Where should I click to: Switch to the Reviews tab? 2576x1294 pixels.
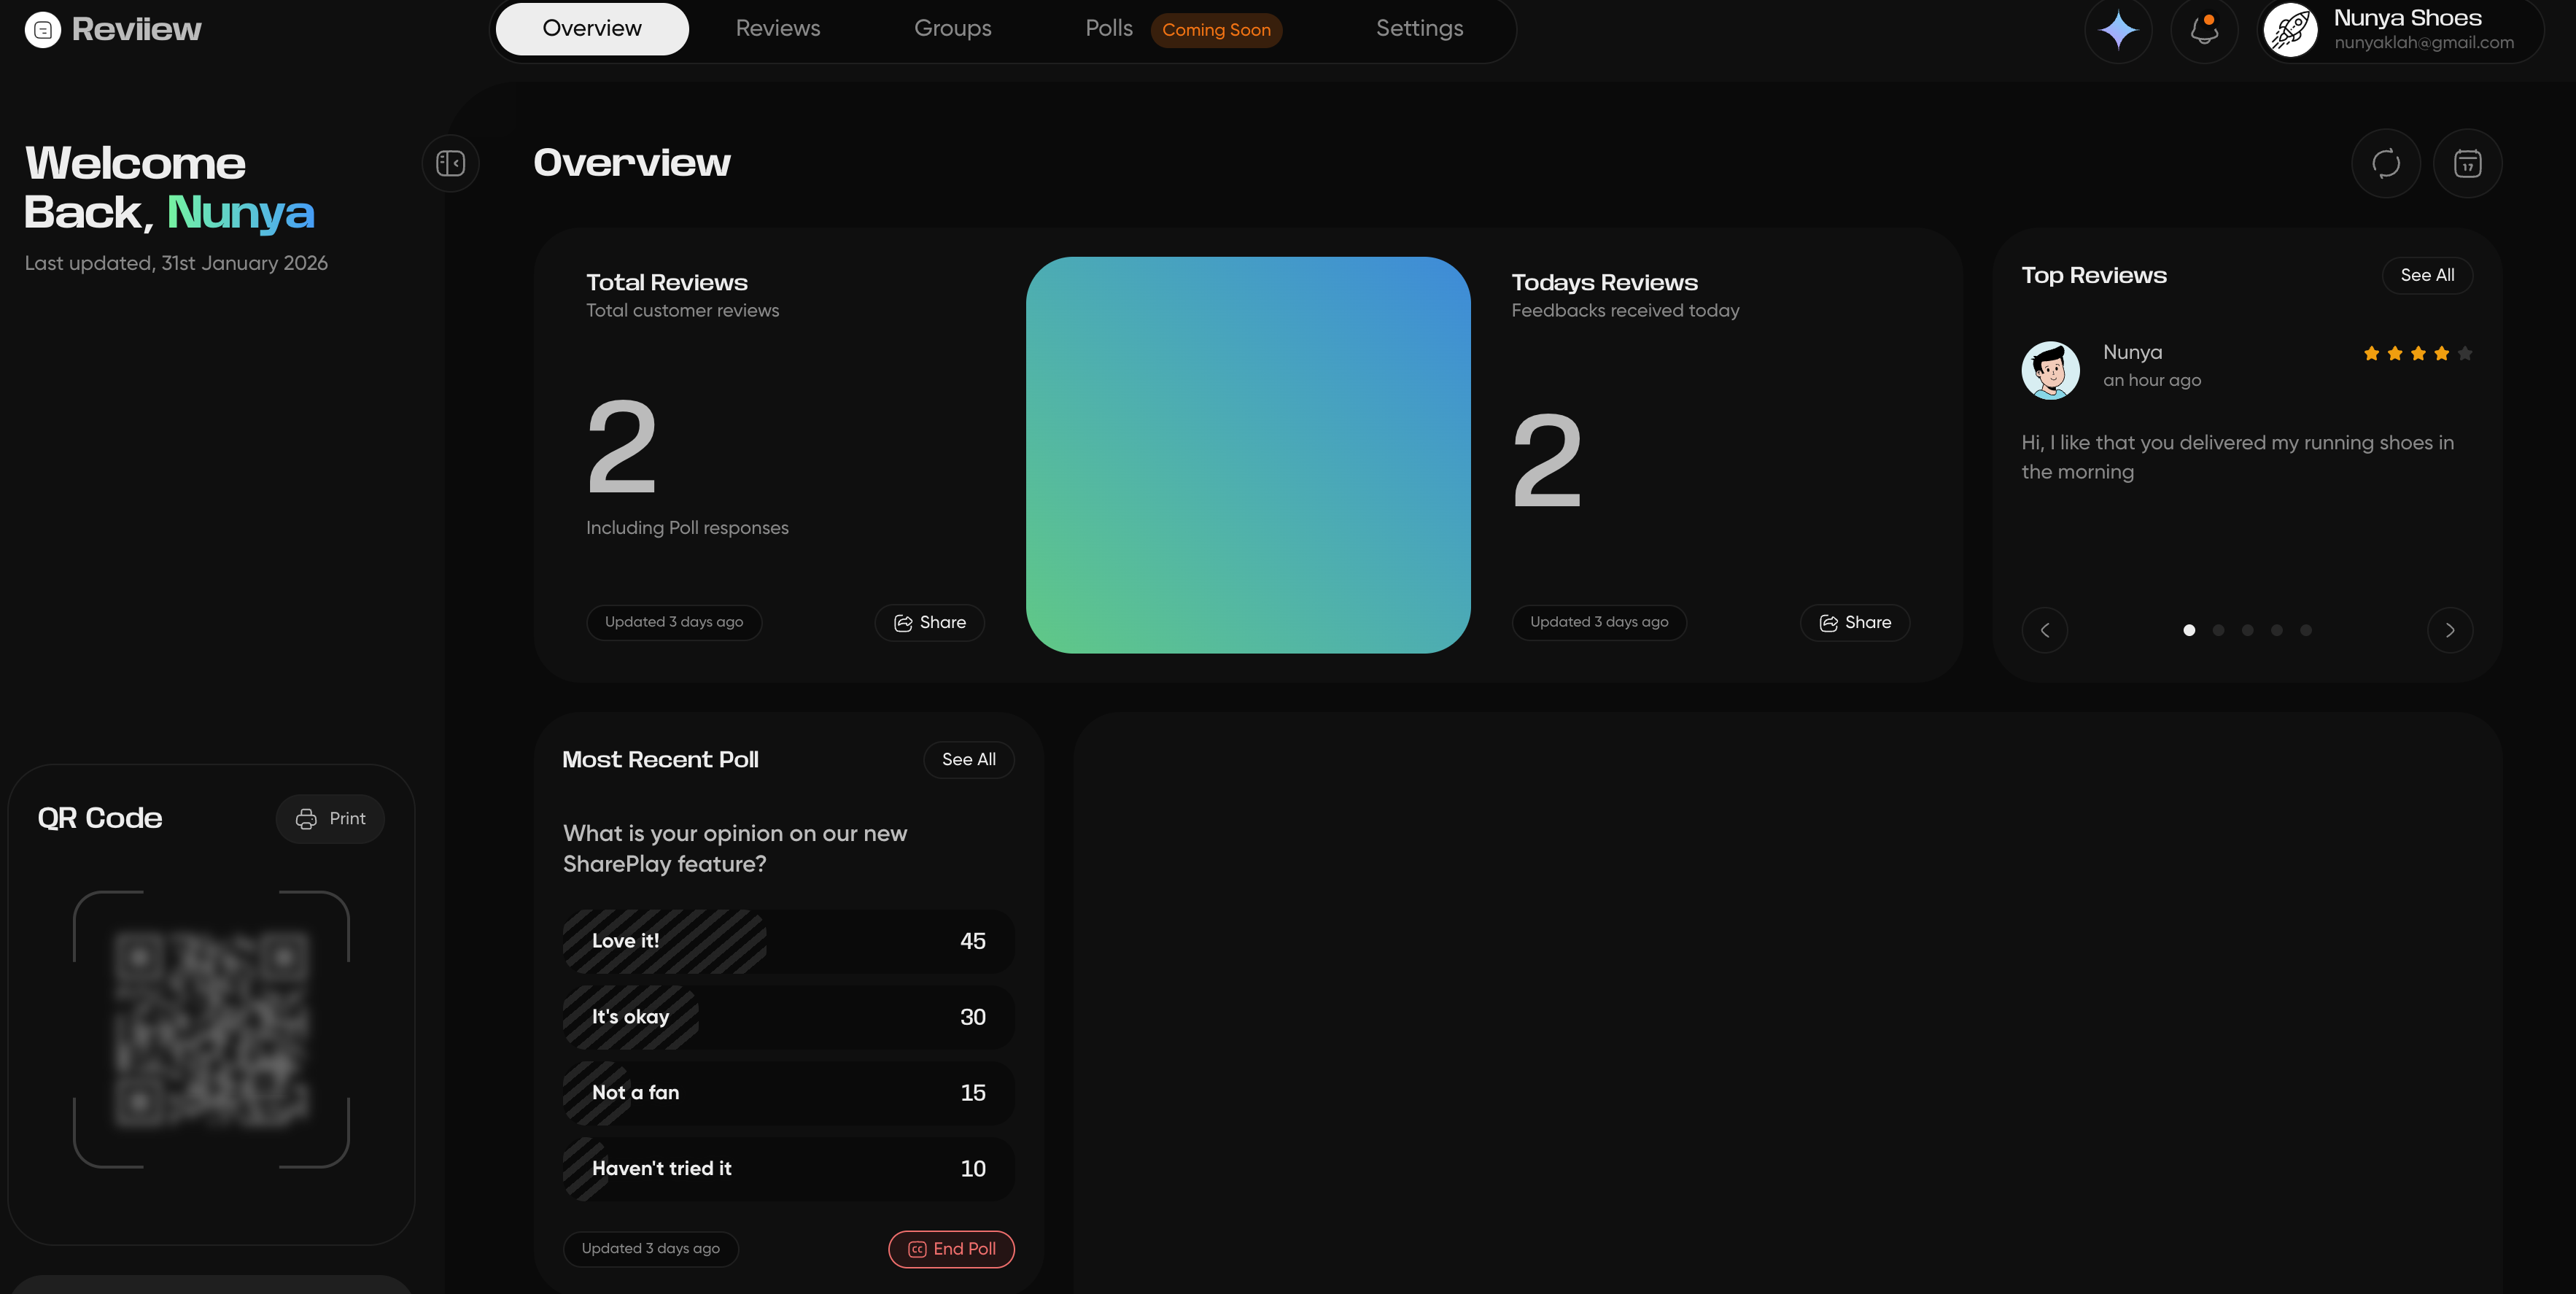tap(777, 28)
